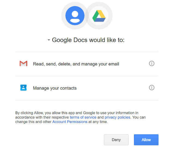Click the blue user account avatar icon
Viewport: 177px width, 149px height.
pos(75,16)
